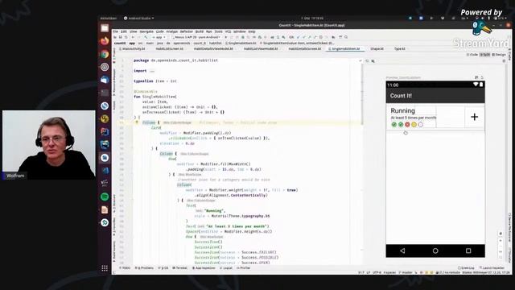Open the TODO tool window
Viewport: 515px width, 290px height.
[x=125, y=268]
